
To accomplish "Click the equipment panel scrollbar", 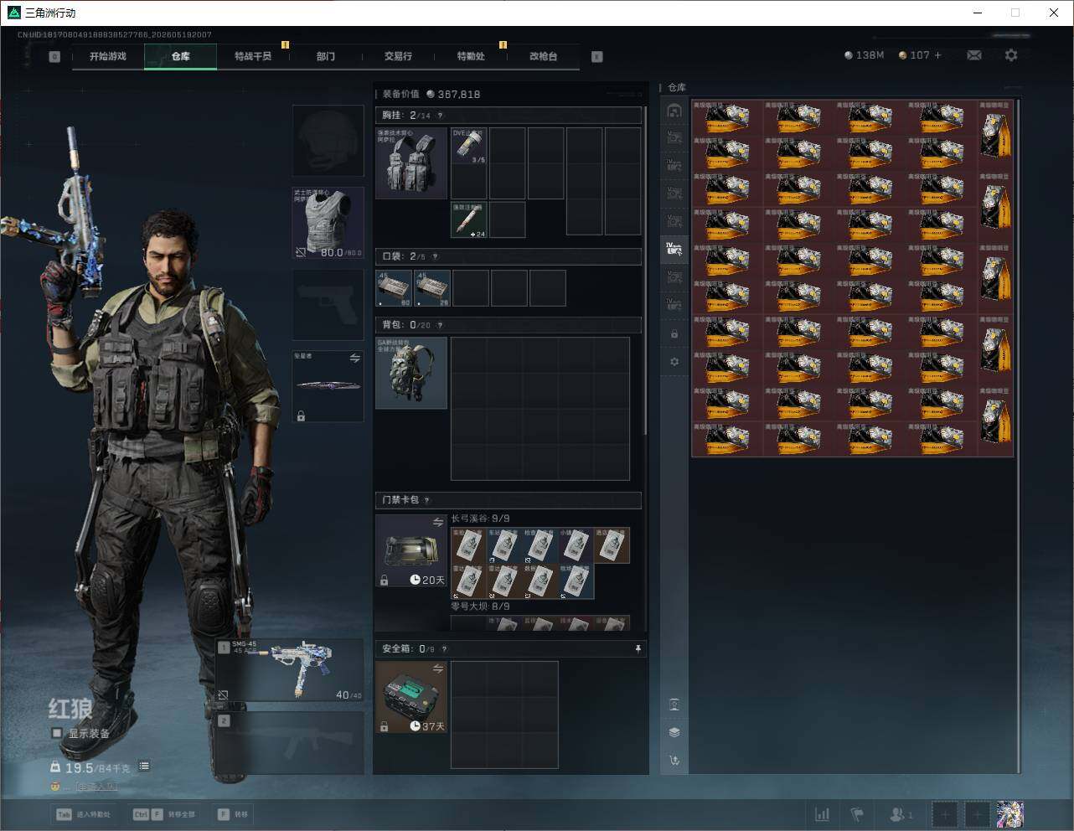I will [645, 272].
